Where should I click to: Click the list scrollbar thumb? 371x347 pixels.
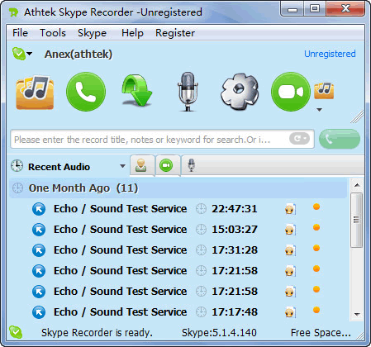357,220
